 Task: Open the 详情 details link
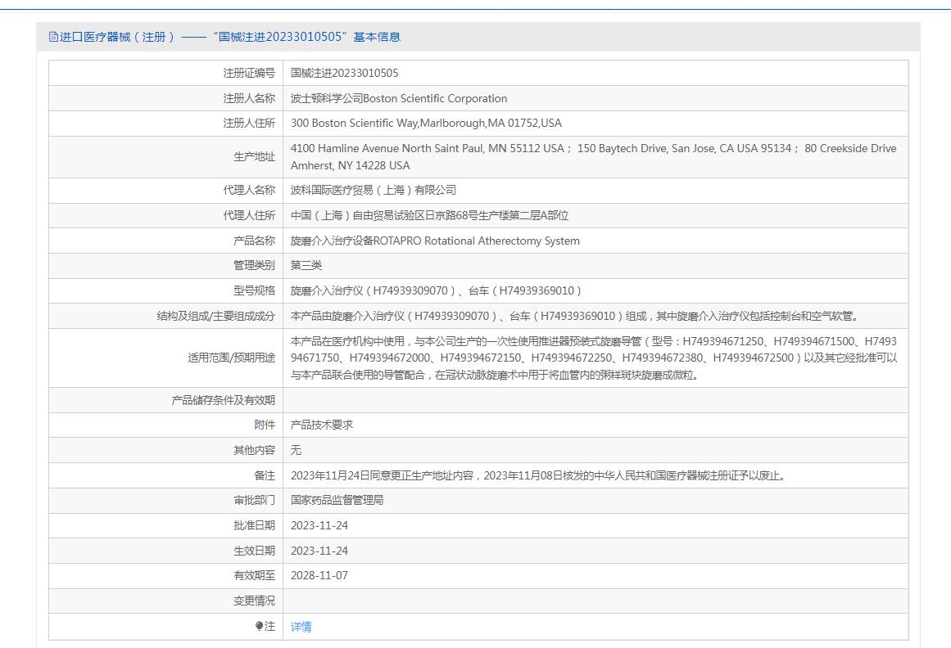point(301,627)
